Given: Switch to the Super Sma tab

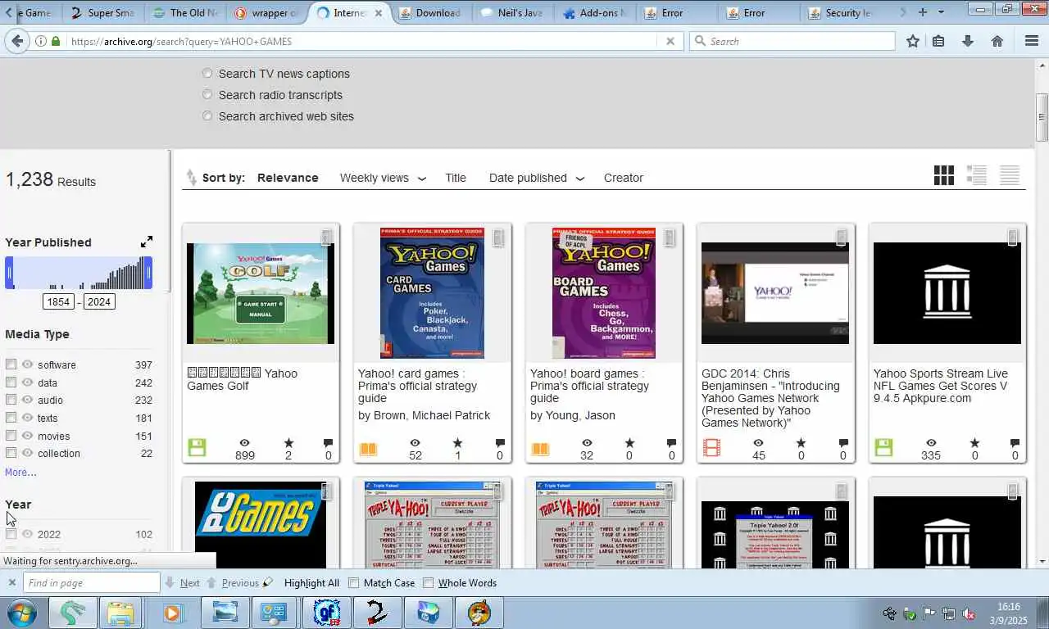Looking at the screenshot, I should point(102,12).
